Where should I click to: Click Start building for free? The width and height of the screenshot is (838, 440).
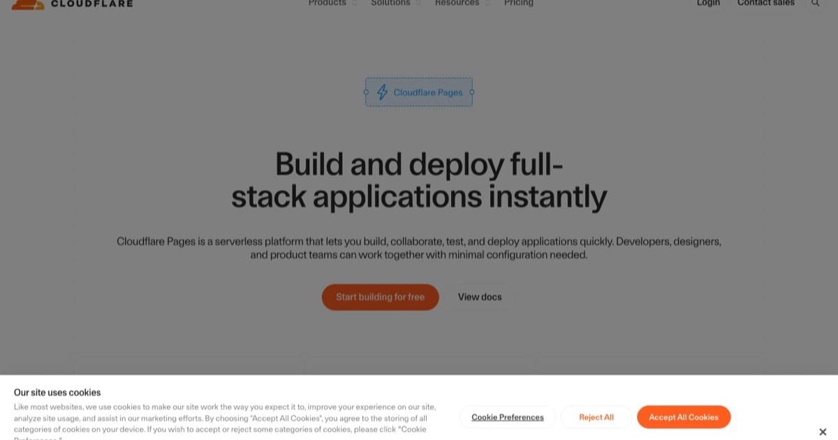[380, 297]
